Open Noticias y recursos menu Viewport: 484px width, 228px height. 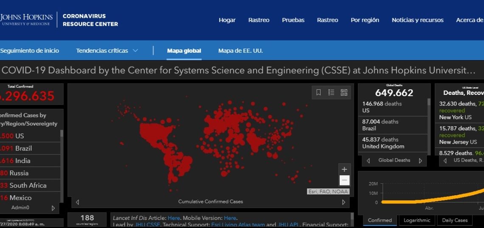tap(418, 20)
